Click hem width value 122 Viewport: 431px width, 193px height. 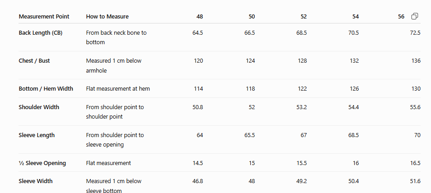(302, 89)
